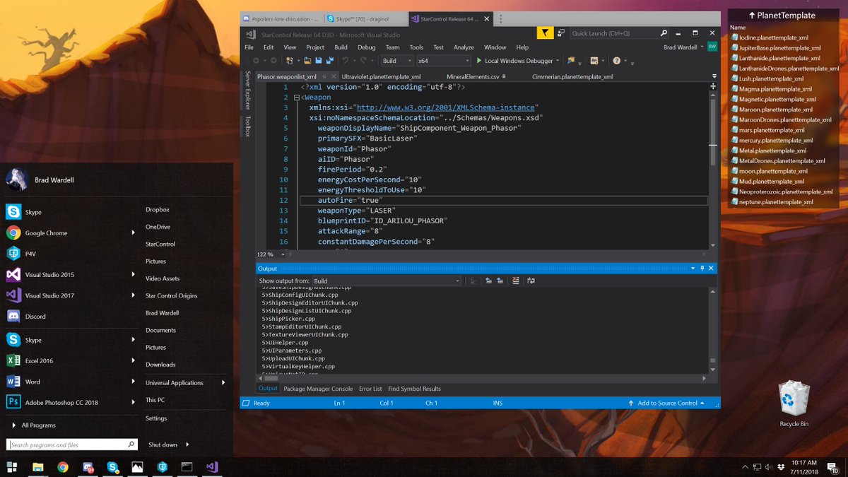Open the Action Center notification icon
Viewport: 848px width, 477px height.
point(834,466)
